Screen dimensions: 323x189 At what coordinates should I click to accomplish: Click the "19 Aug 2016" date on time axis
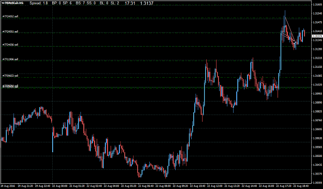coord(8,186)
